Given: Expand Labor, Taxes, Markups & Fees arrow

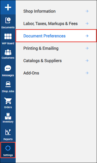Looking at the screenshot, I should pos(87,23).
